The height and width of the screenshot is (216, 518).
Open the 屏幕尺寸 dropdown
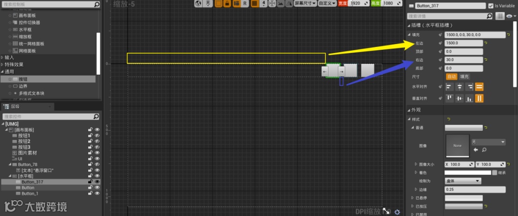click(x=305, y=3)
